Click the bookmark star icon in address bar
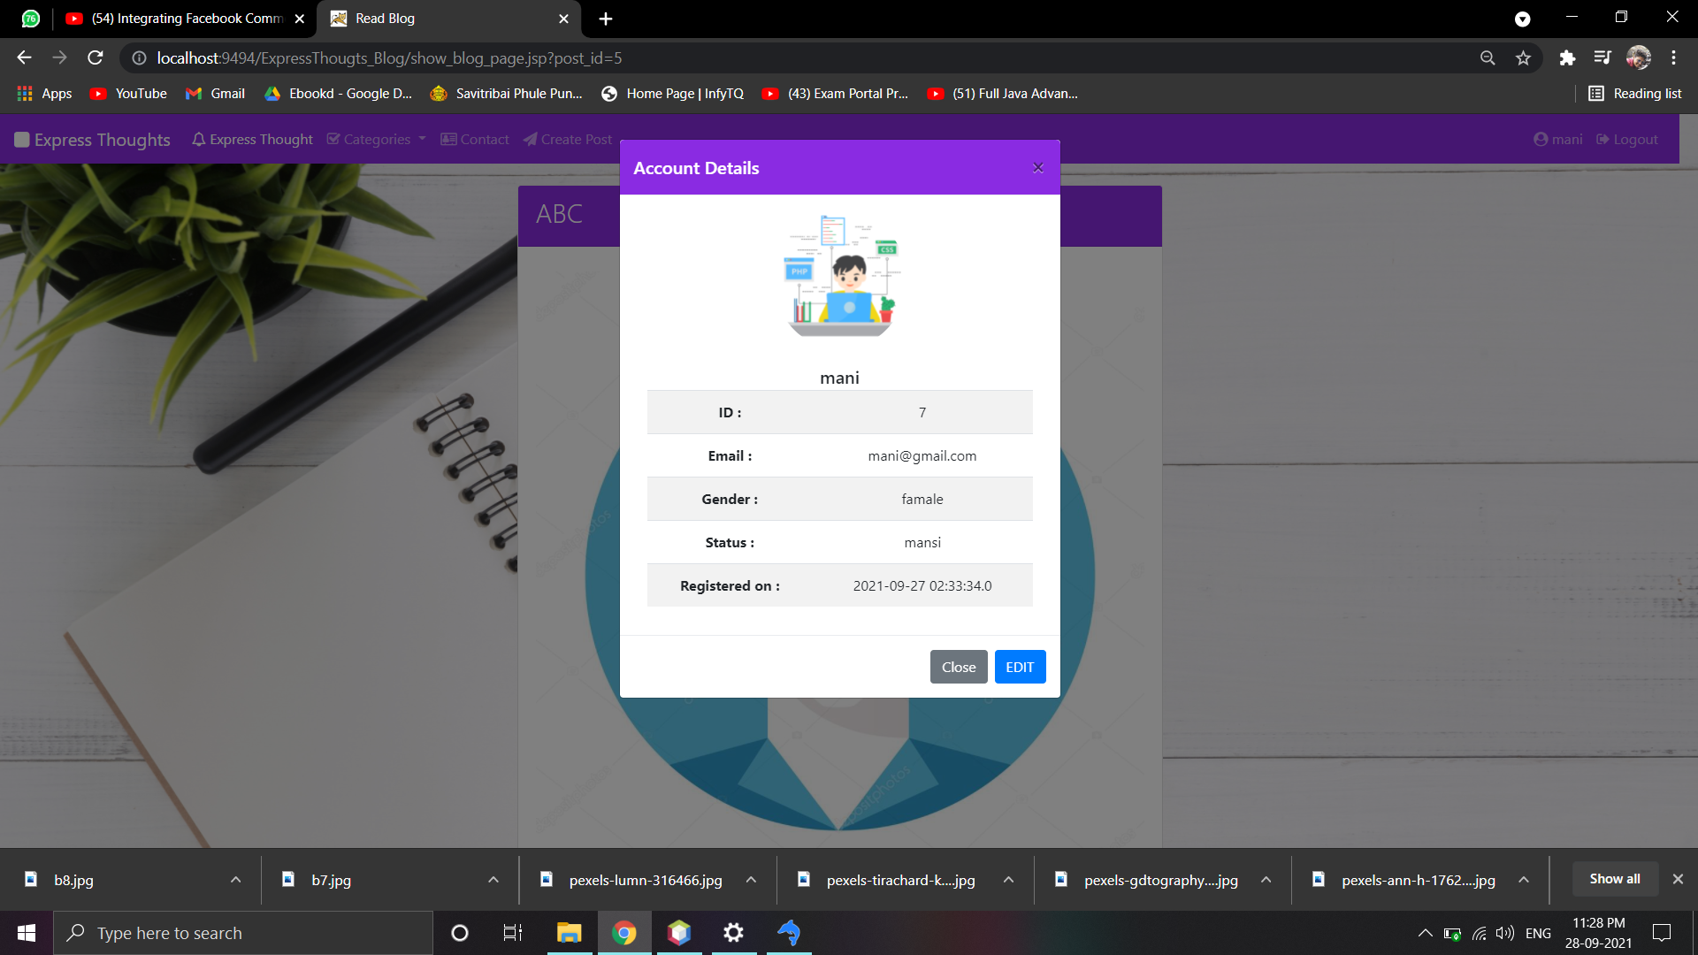The width and height of the screenshot is (1698, 955). point(1523,58)
